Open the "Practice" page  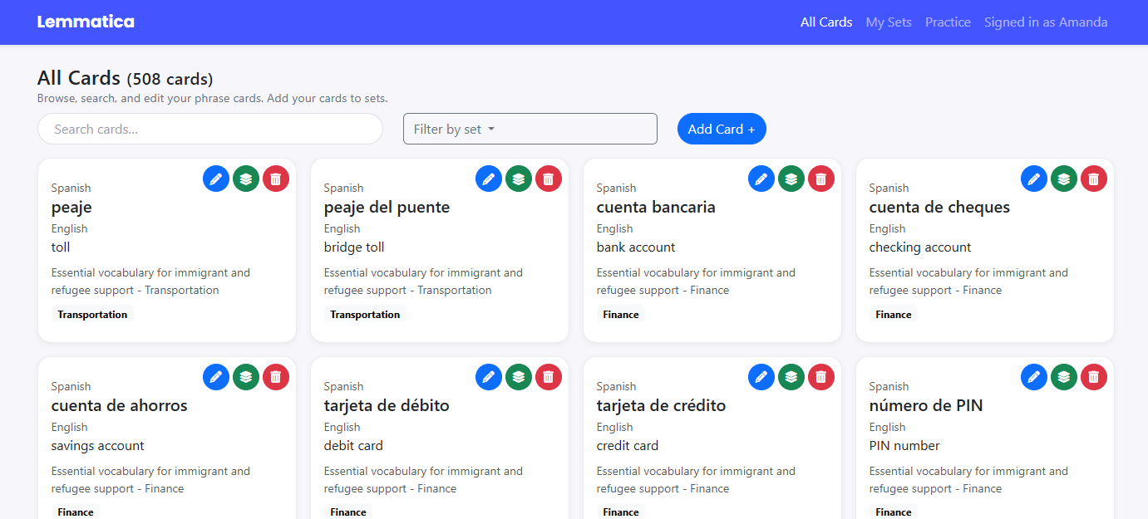(948, 22)
